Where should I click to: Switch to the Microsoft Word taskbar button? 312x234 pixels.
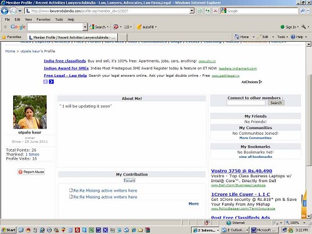coord(265,230)
